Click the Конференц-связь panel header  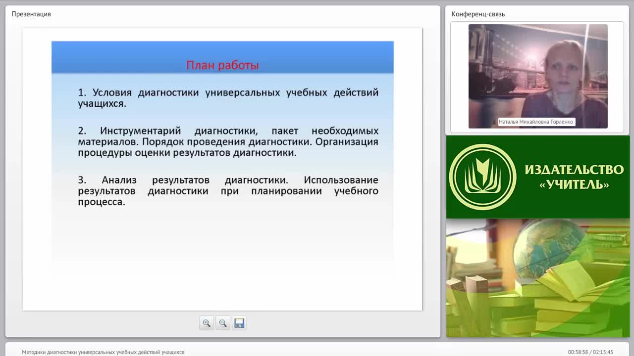coord(478,14)
